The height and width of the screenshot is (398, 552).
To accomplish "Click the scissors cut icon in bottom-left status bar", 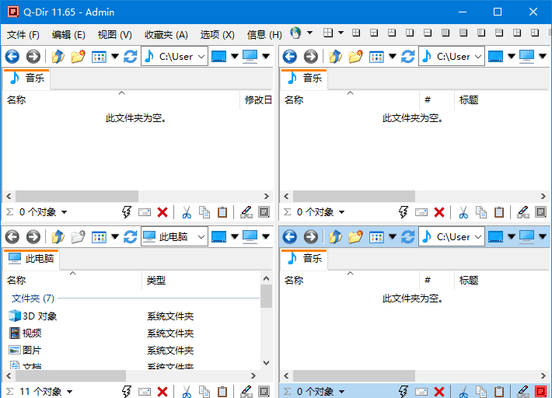I will click(187, 391).
